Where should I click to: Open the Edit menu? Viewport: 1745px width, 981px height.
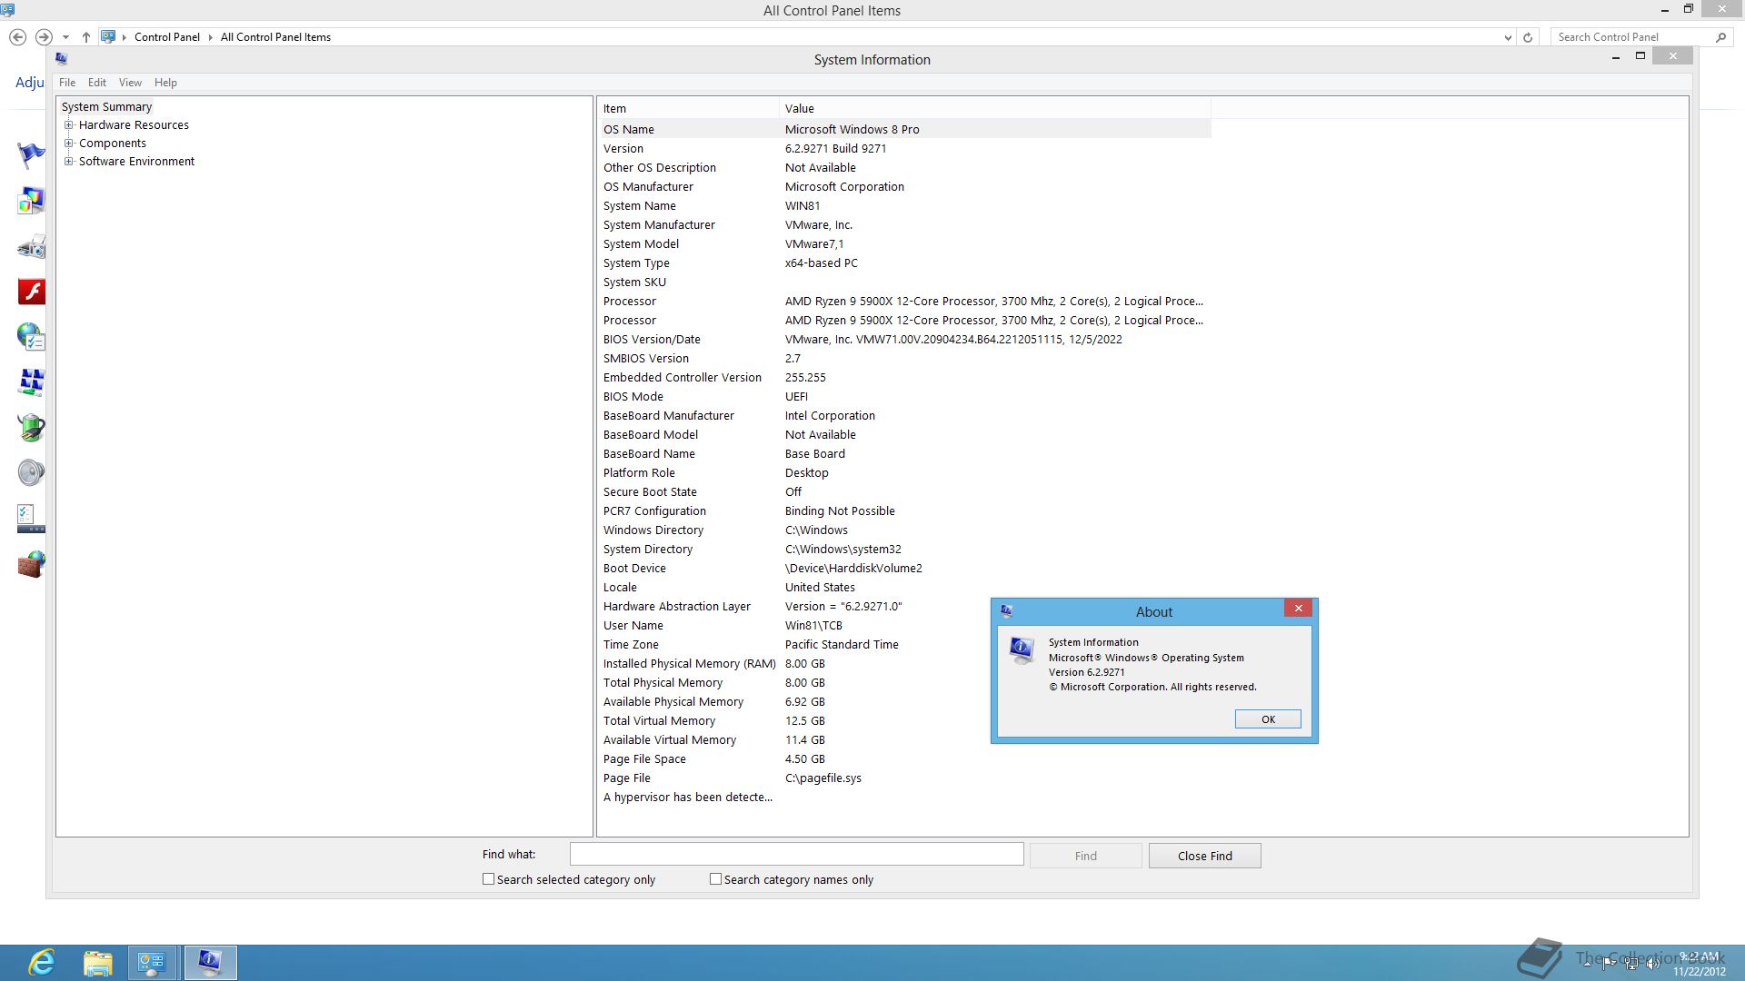pyautogui.click(x=97, y=83)
